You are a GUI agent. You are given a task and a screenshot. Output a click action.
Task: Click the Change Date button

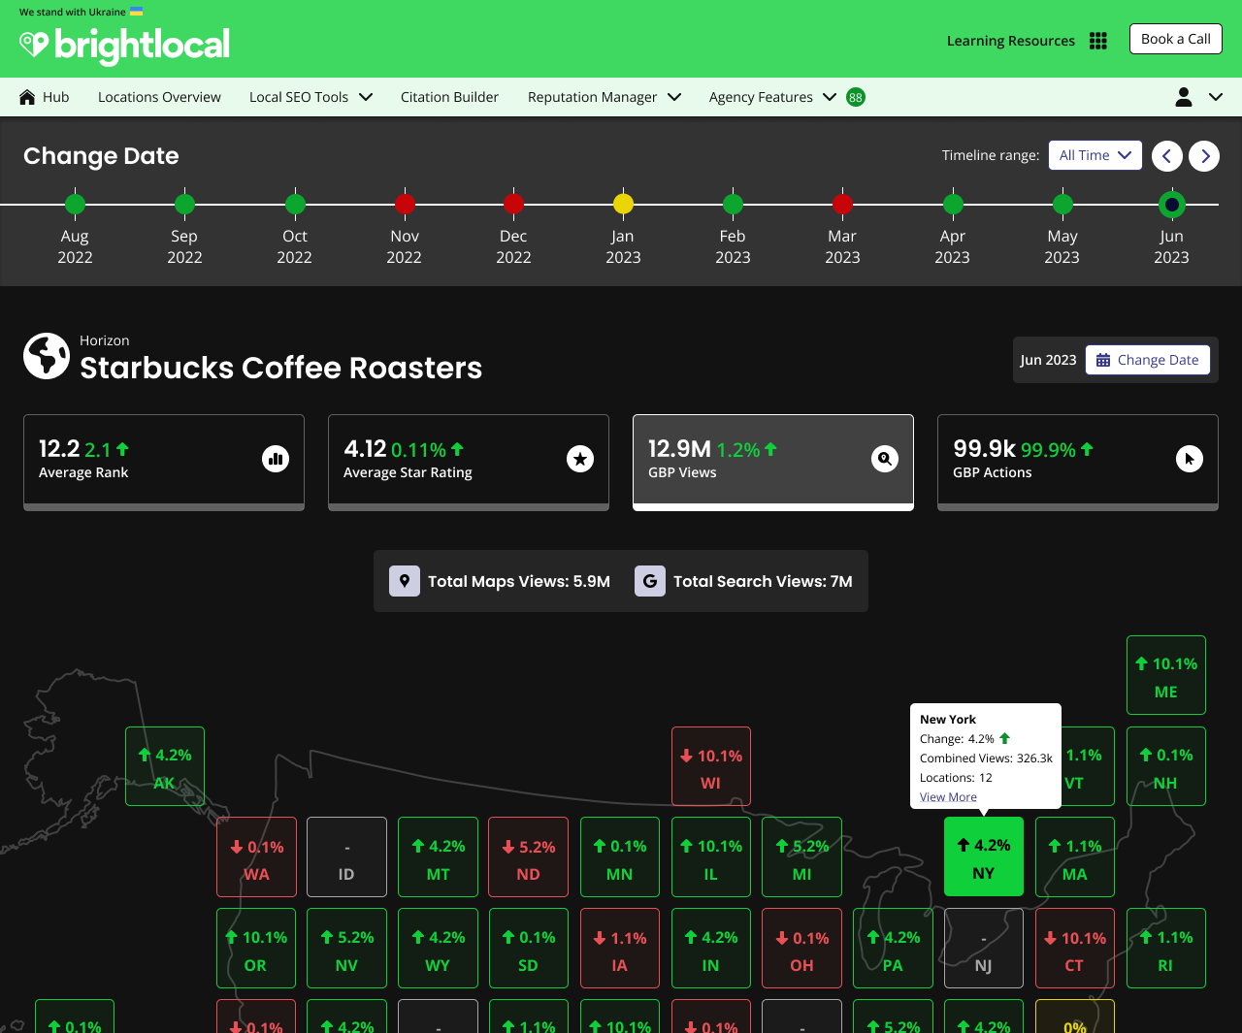pyautogui.click(x=1148, y=360)
